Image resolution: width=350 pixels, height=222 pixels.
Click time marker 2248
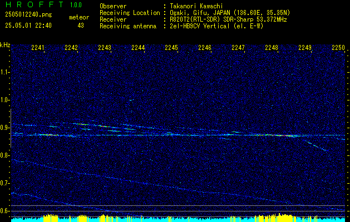pyautogui.click(x=272, y=48)
